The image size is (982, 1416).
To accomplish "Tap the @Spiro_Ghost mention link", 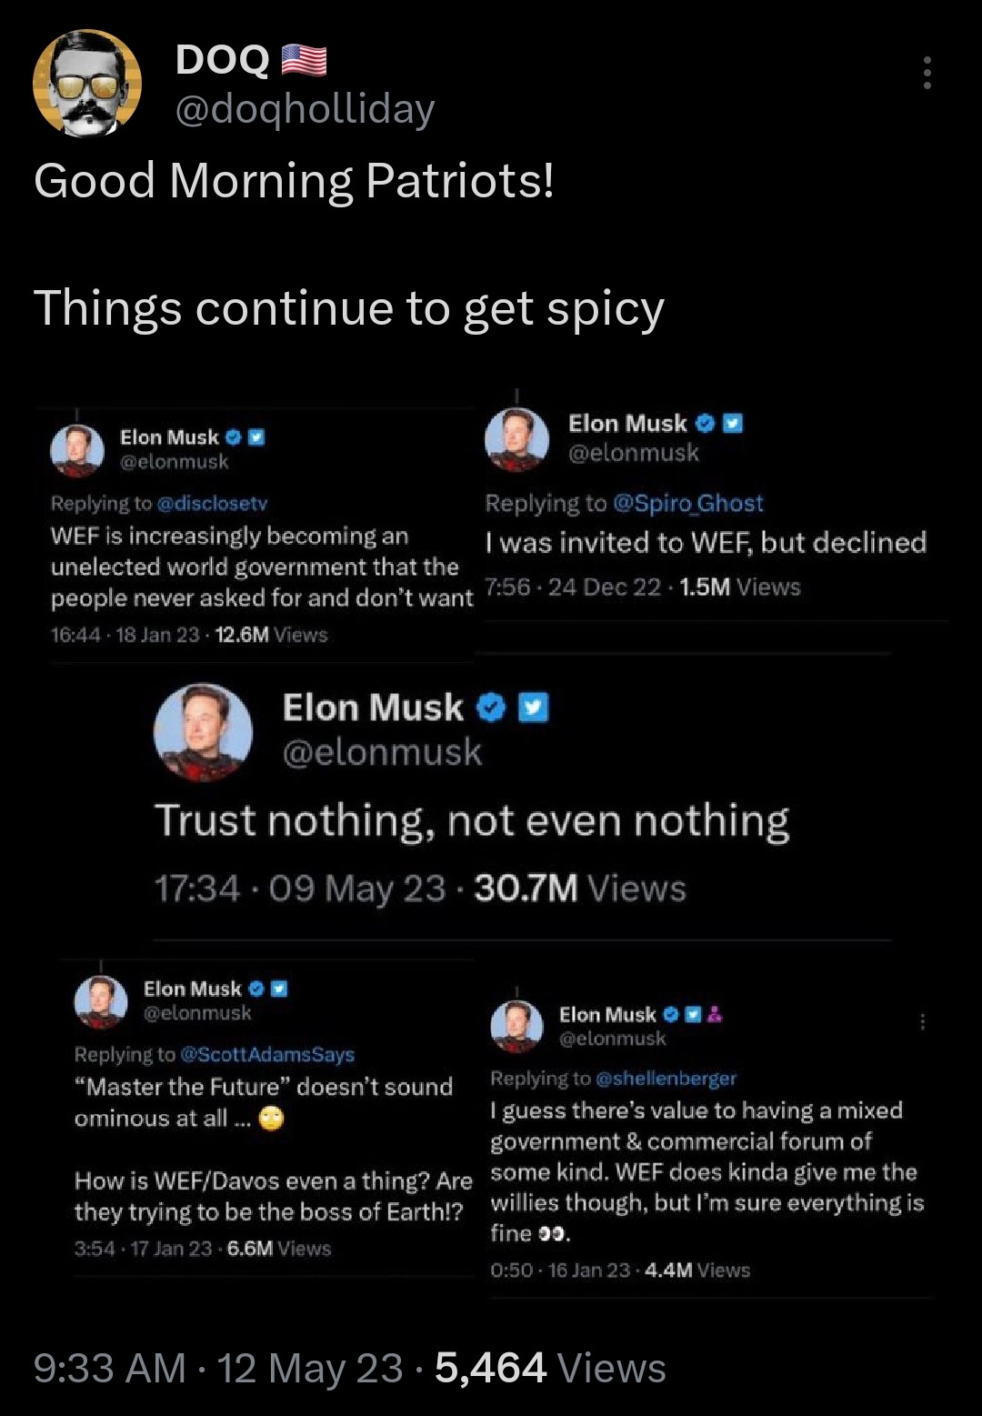I will click(688, 503).
